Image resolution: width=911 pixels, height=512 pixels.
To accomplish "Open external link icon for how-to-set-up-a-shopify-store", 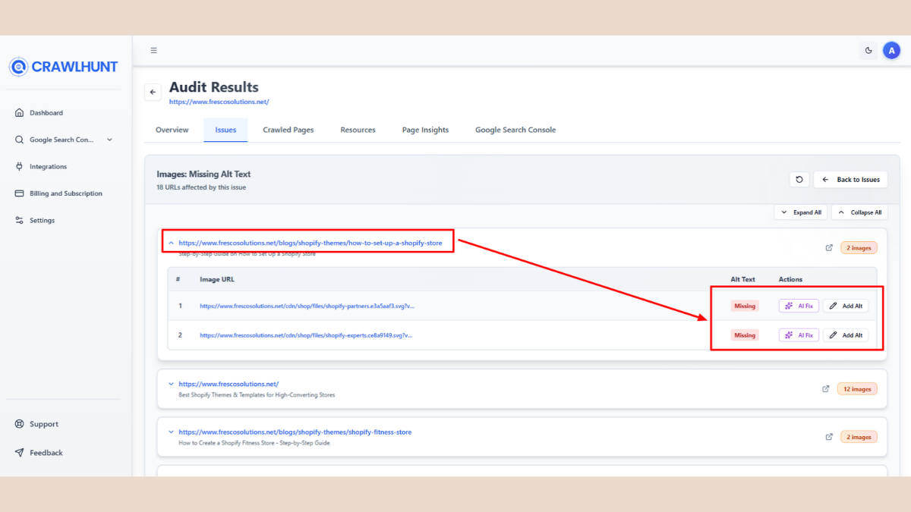I will pyautogui.click(x=828, y=247).
